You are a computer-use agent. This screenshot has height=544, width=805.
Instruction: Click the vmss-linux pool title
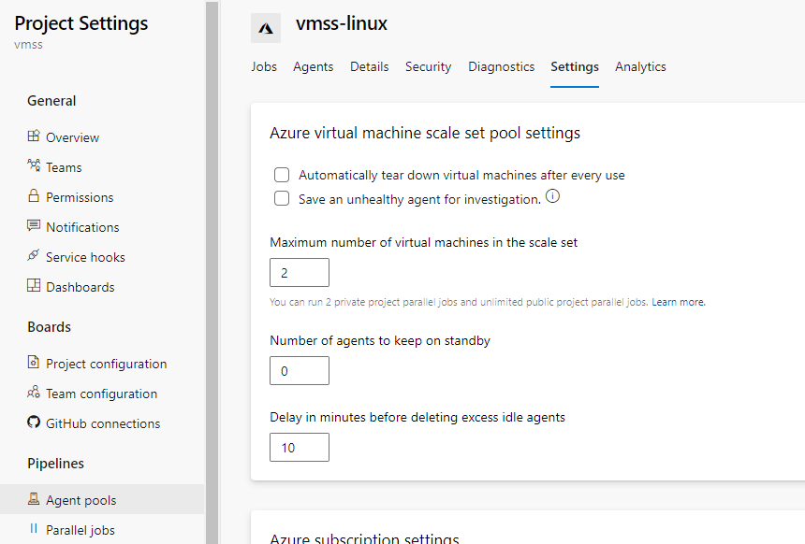342,23
